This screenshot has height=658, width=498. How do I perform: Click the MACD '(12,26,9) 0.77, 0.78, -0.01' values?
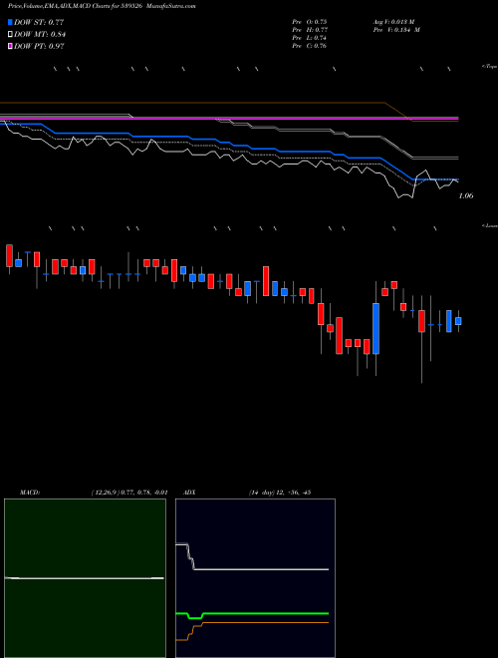click(129, 493)
